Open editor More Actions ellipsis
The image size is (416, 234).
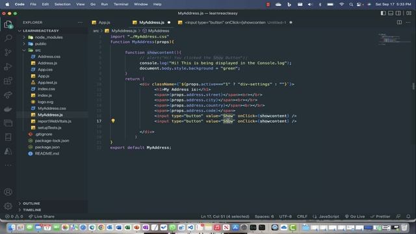tap(408, 22)
